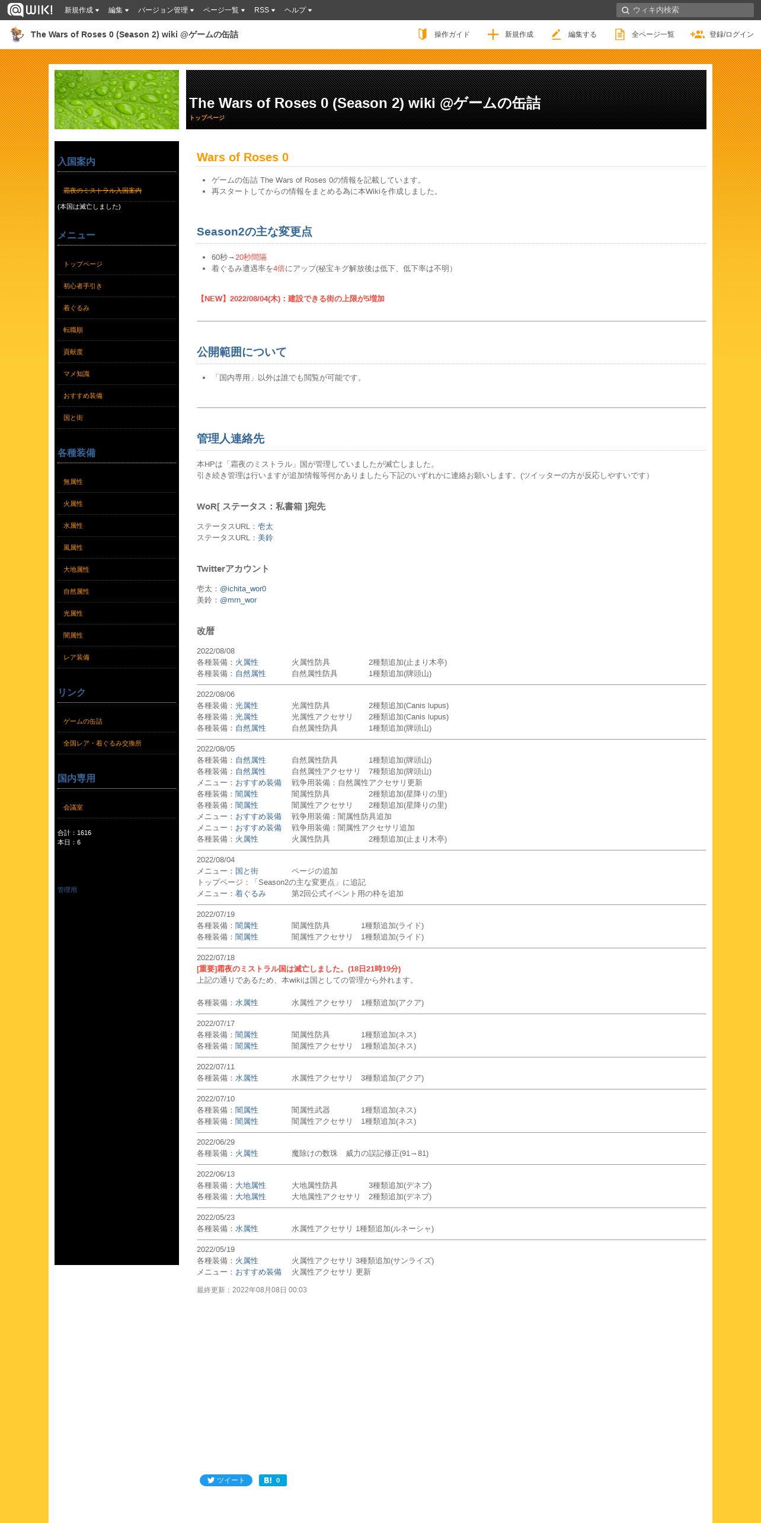Open 無属性 equipment page

(x=73, y=482)
